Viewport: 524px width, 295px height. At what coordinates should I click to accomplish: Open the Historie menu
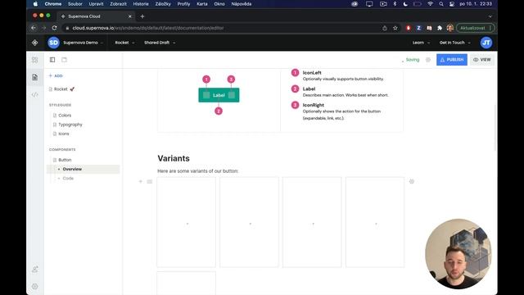pyautogui.click(x=141, y=4)
